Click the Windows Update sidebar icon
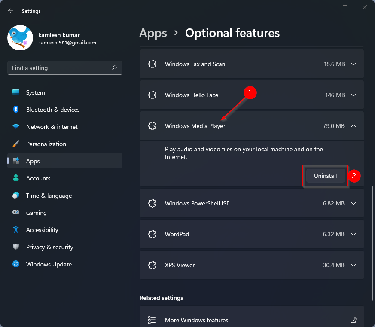This screenshot has height=327, width=375. click(x=16, y=264)
